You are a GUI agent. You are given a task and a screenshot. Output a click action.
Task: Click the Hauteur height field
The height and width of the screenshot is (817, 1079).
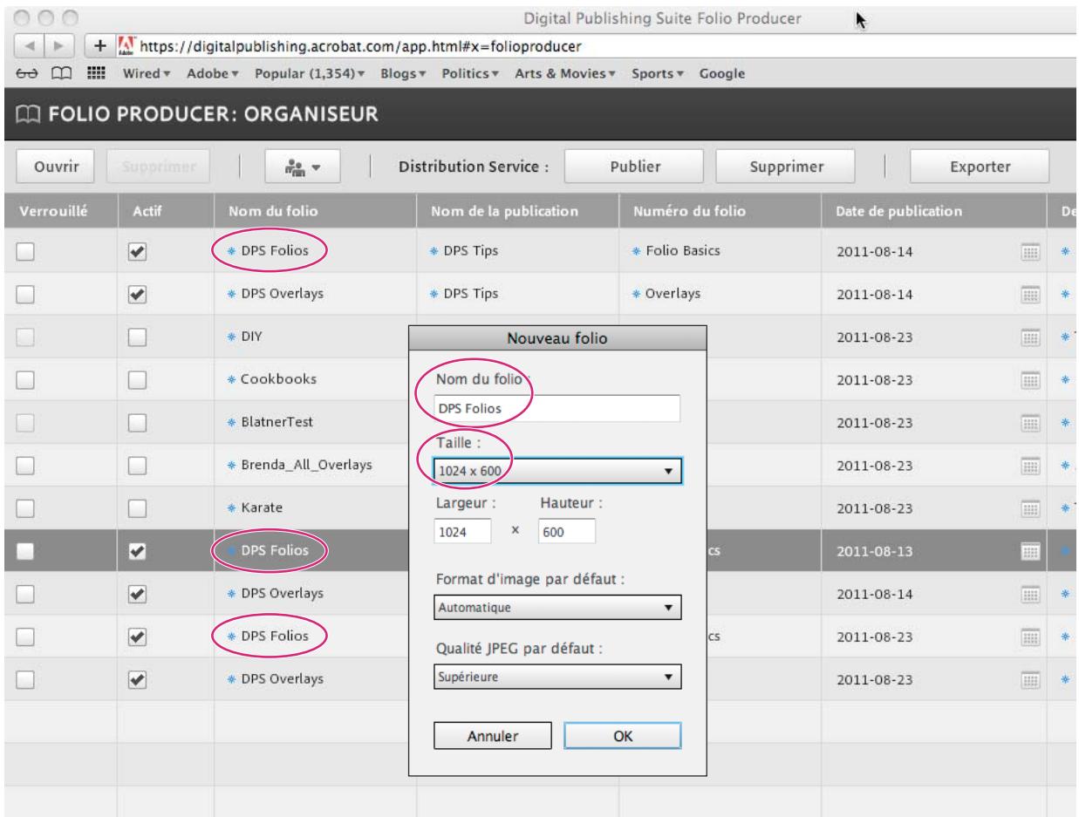pos(566,531)
